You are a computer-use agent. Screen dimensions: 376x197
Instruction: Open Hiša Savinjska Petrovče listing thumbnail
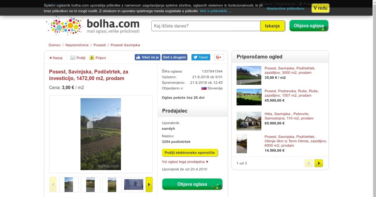pos(249,121)
